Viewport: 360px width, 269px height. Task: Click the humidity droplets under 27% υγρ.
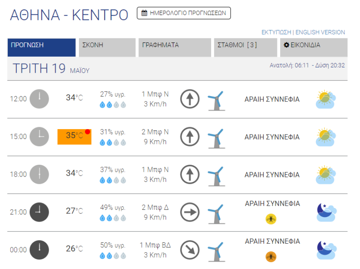click(113, 105)
